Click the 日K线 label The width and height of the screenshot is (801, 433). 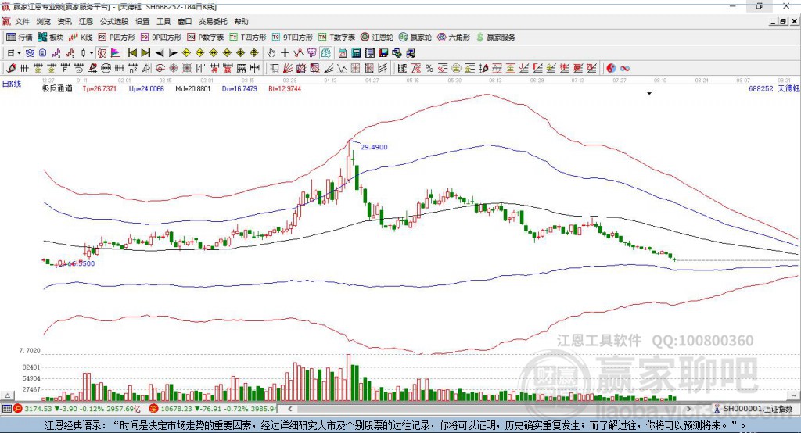[12, 84]
